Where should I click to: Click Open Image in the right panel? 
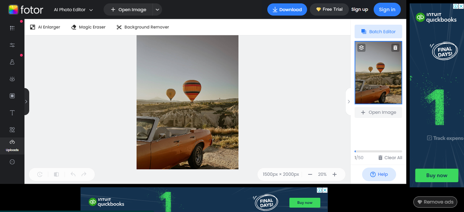(x=378, y=112)
